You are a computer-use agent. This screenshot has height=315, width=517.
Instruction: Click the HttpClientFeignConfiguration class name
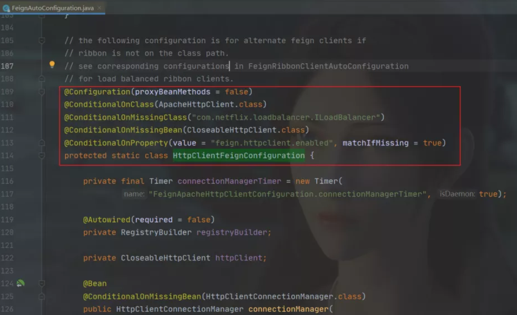pyautogui.click(x=239, y=156)
